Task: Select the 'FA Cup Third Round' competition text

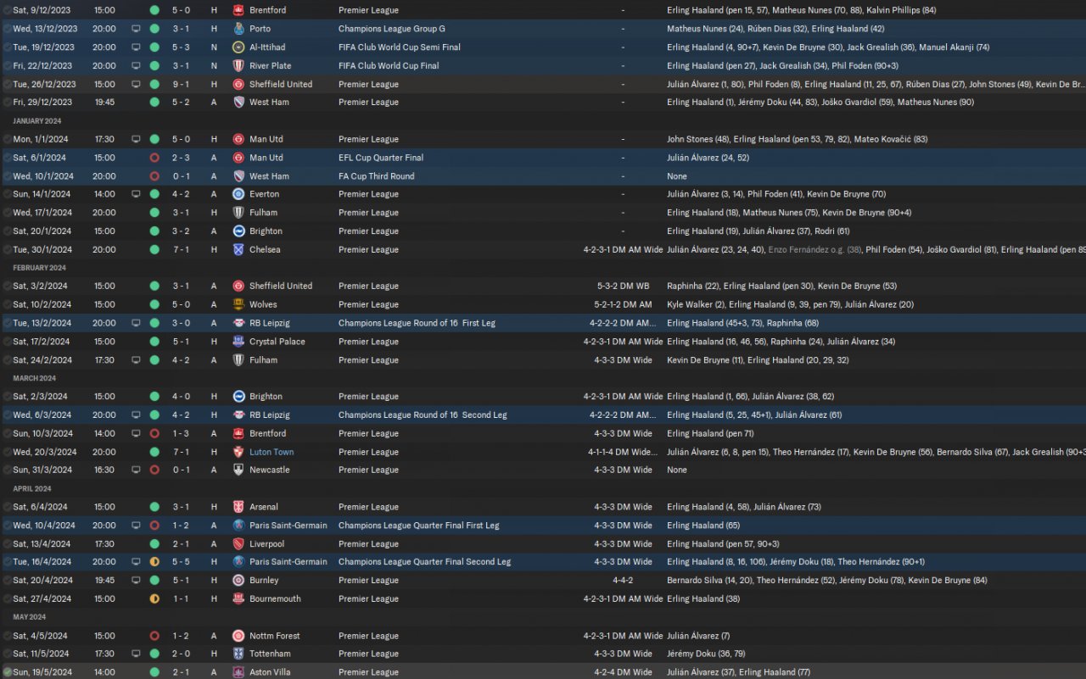Action: tap(377, 176)
